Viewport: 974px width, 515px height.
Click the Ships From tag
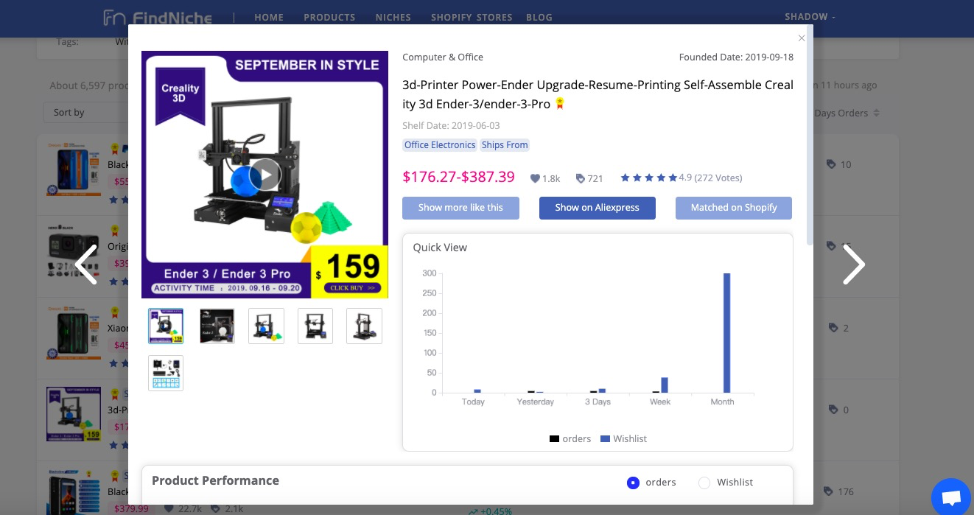pos(505,145)
